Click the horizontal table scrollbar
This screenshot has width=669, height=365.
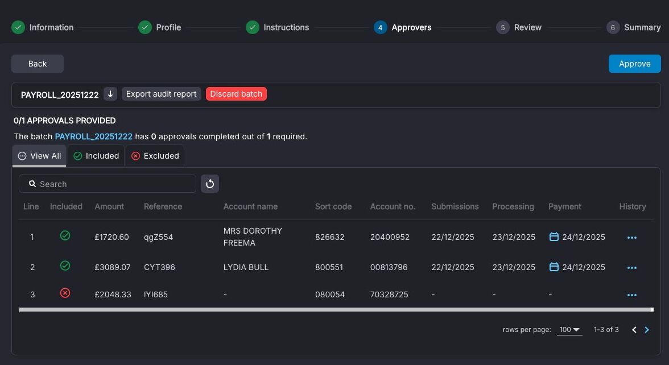pyautogui.click(x=336, y=309)
